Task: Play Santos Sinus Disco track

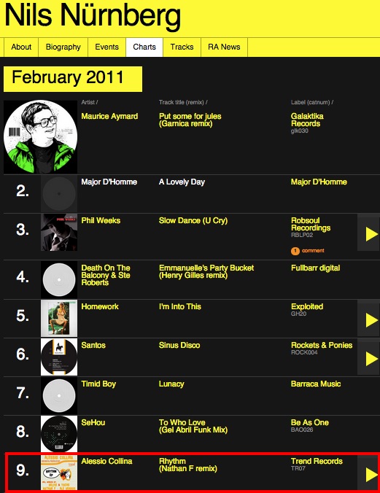Action: [368, 357]
